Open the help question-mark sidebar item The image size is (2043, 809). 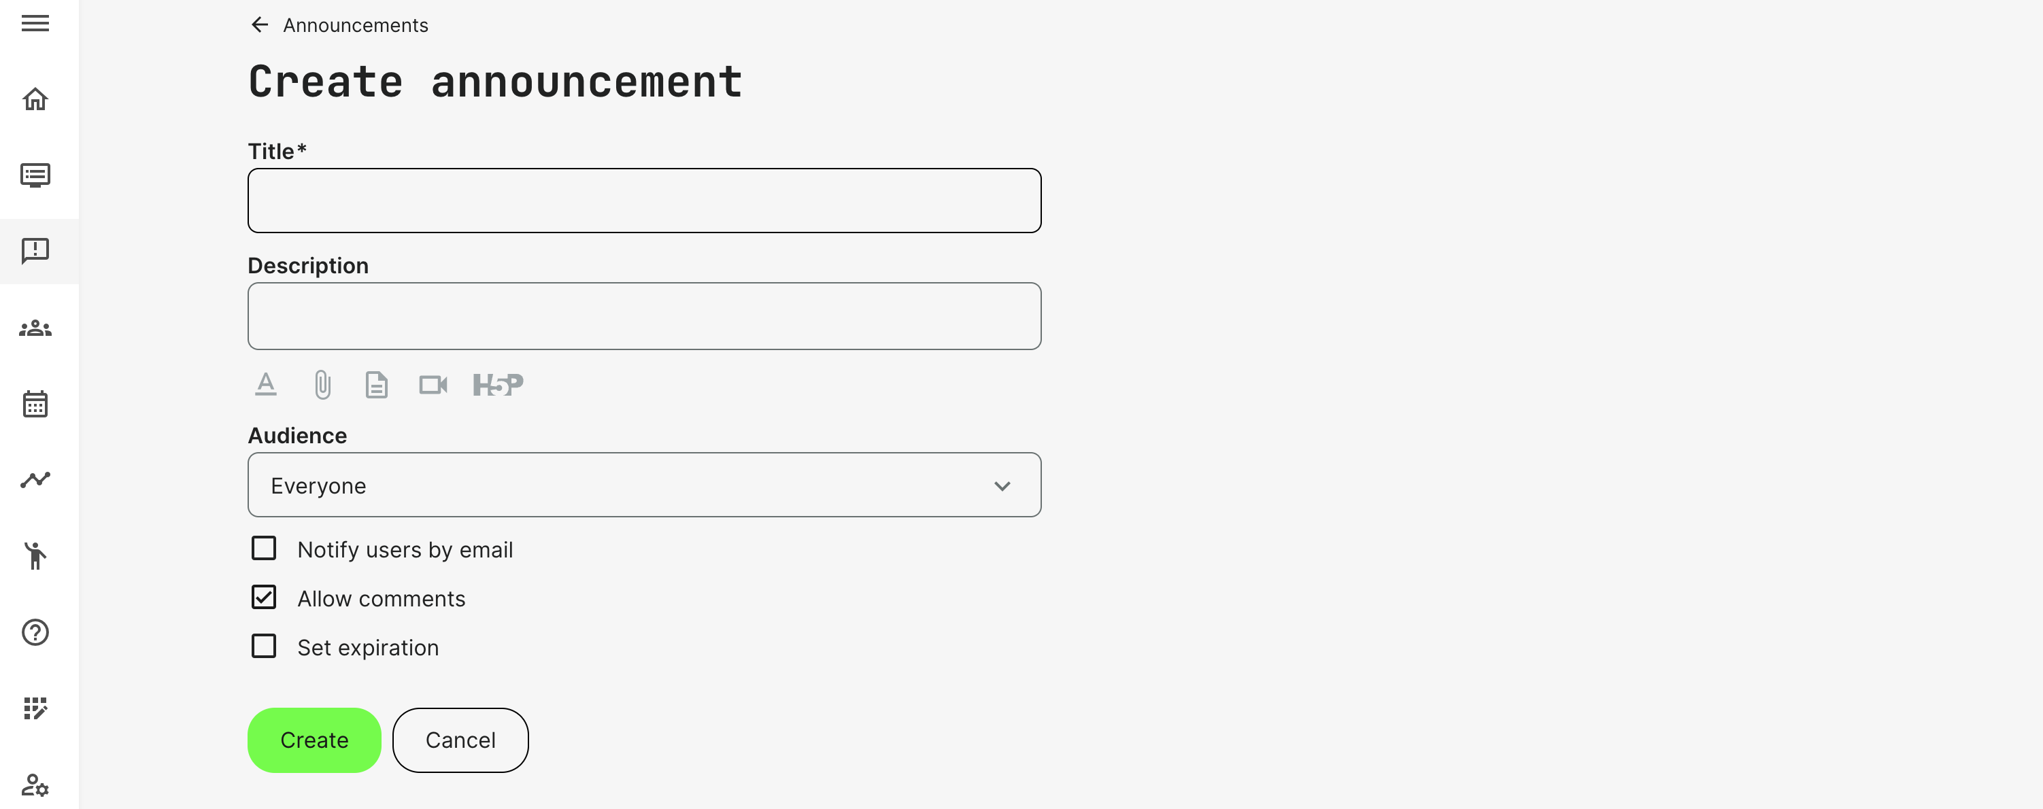tap(35, 632)
